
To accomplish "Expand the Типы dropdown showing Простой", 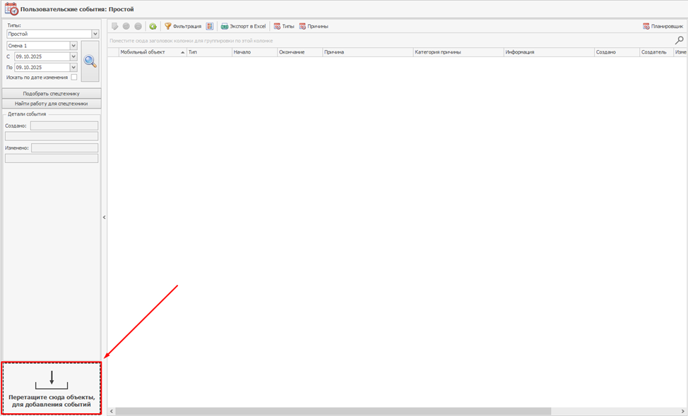I will tap(95, 34).
